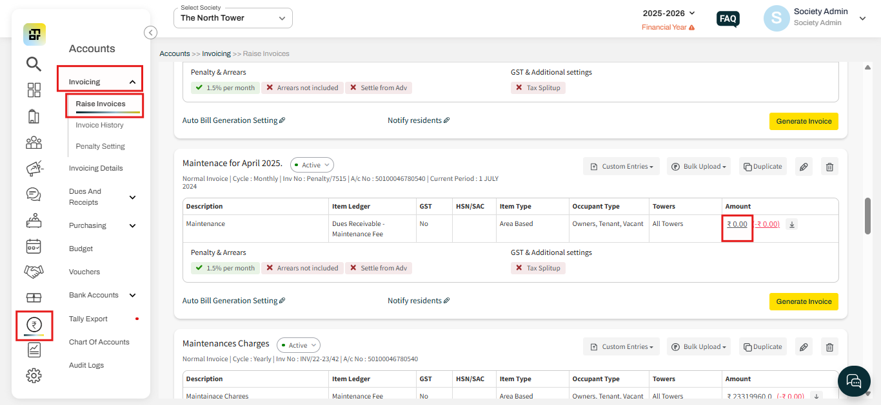Click the download icon beside the Maintenance amount
Viewport: 881px width, 405px height.
[x=791, y=224]
